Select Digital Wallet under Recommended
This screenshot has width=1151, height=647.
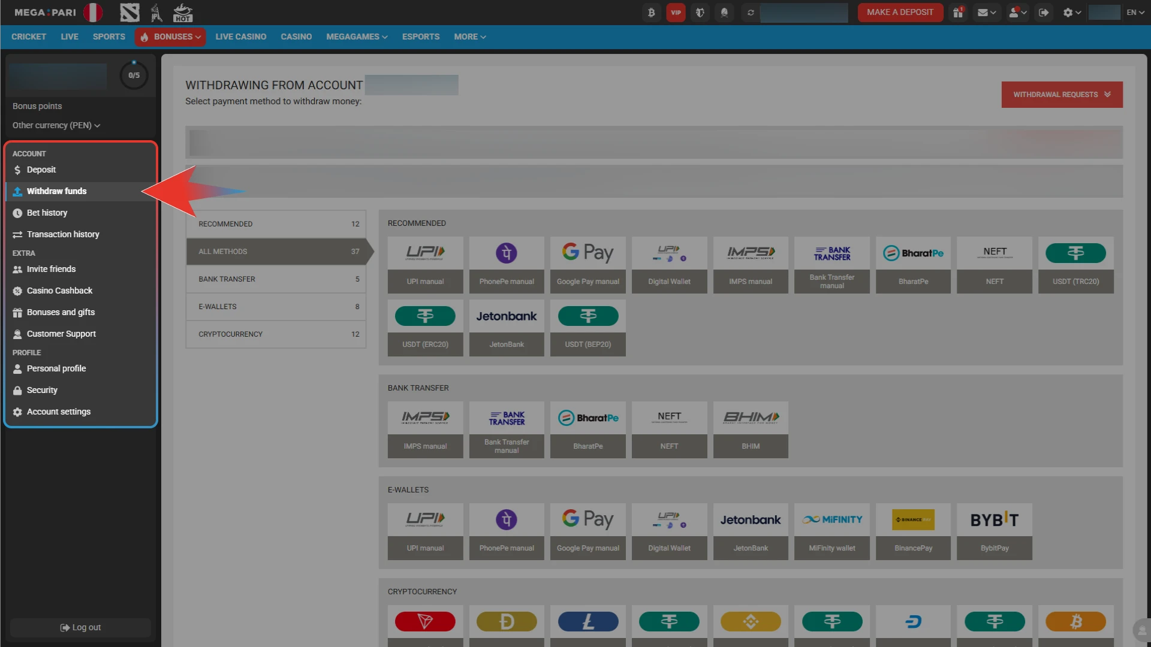click(x=669, y=265)
